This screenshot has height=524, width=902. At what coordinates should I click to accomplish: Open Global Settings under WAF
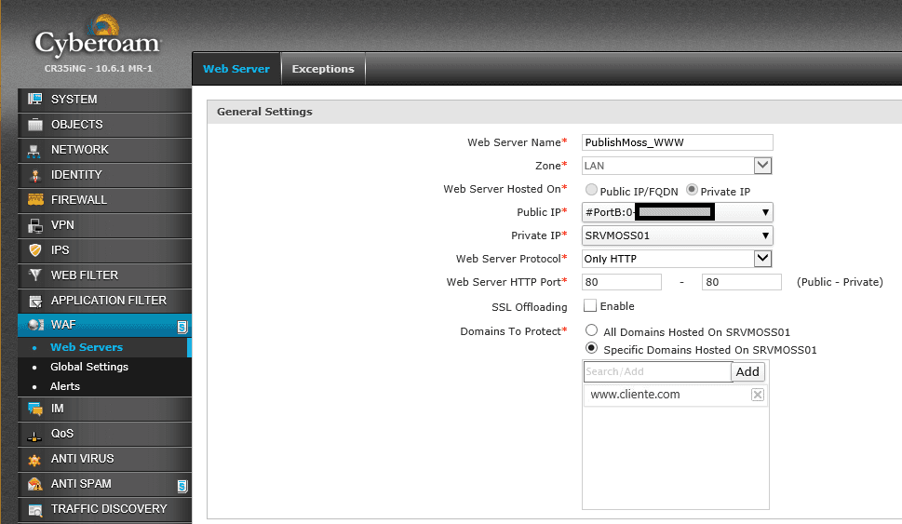[89, 367]
